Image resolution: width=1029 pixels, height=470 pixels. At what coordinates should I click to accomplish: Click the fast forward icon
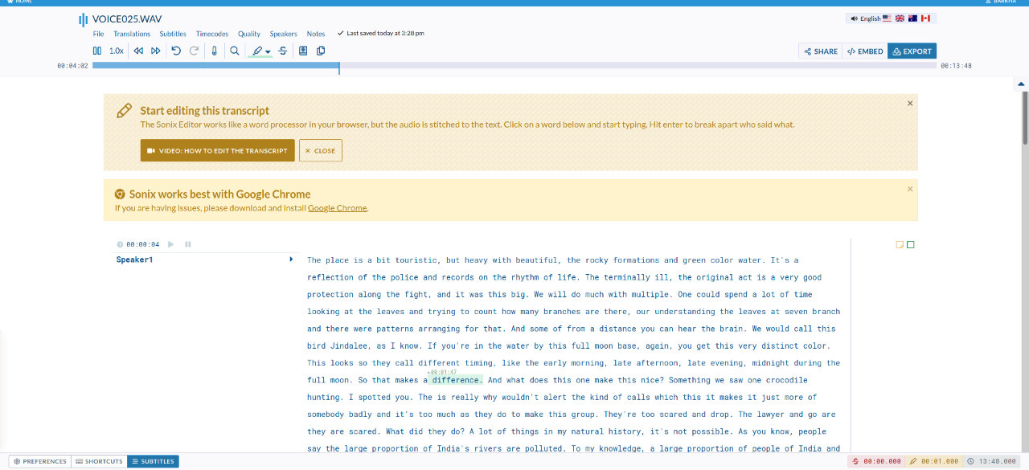click(x=156, y=51)
